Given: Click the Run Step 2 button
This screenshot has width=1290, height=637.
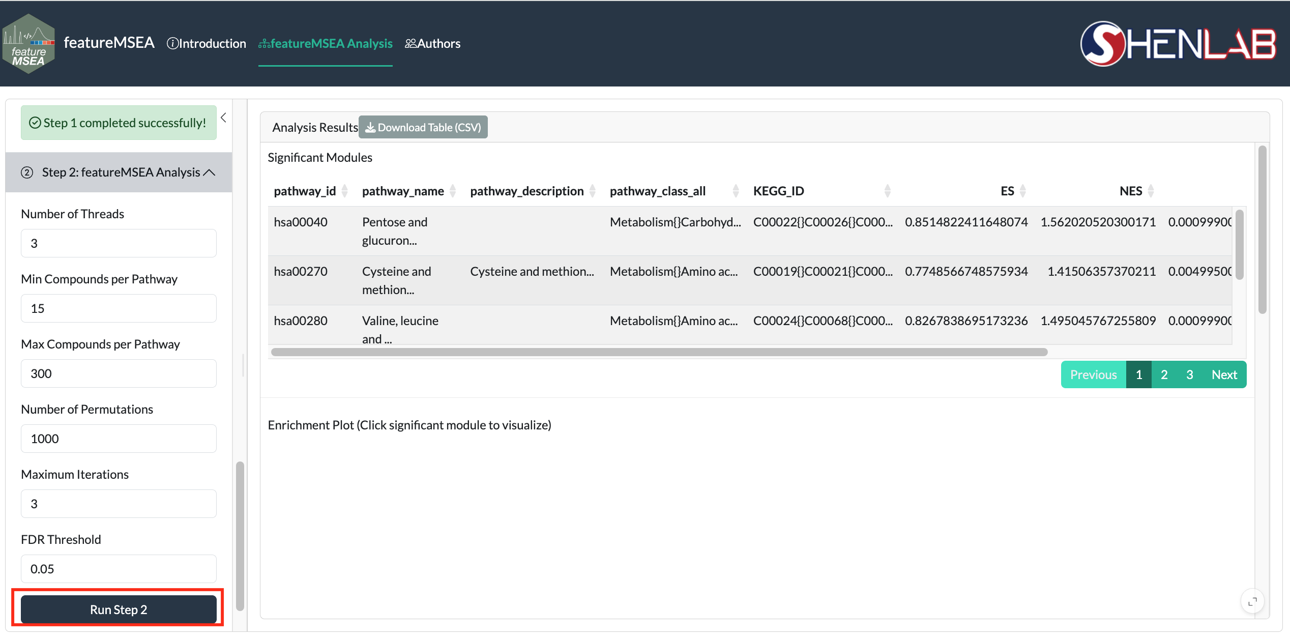Looking at the screenshot, I should click(119, 610).
